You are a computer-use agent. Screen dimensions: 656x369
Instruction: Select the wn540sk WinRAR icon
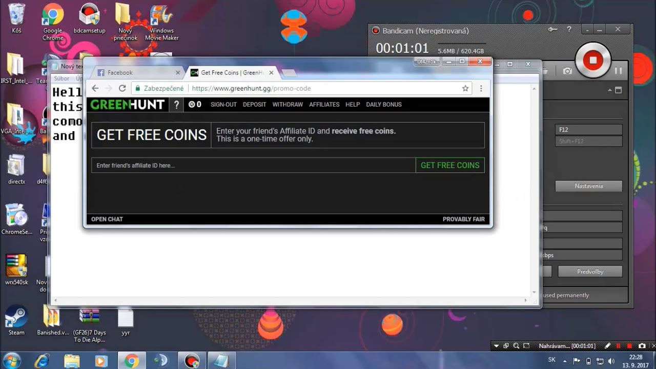16,270
